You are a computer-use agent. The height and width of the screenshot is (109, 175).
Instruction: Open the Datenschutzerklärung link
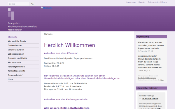pyautogui.click(x=157, y=2)
